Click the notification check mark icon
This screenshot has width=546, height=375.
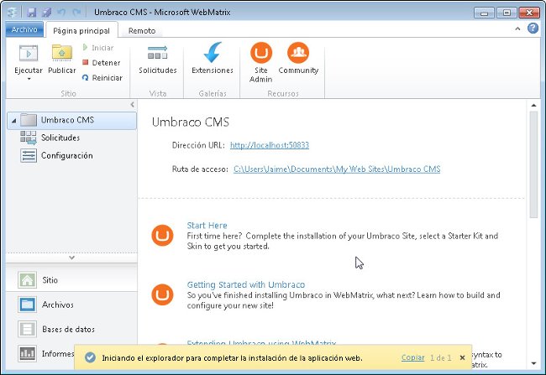click(x=90, y=357)
